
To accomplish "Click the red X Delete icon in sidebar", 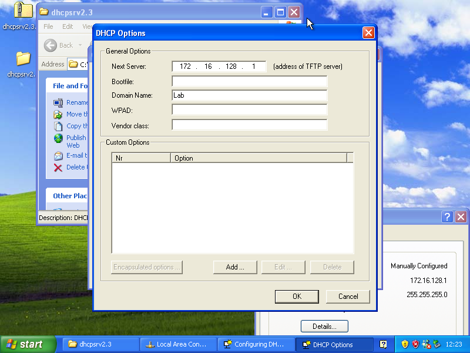I will click(58, 167).
